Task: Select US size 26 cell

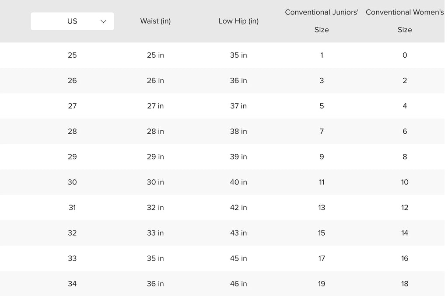Action: tap(72, 80)
